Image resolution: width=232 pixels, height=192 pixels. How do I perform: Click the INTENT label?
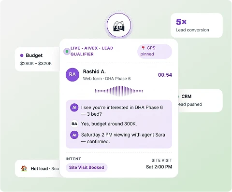[73, 159]
